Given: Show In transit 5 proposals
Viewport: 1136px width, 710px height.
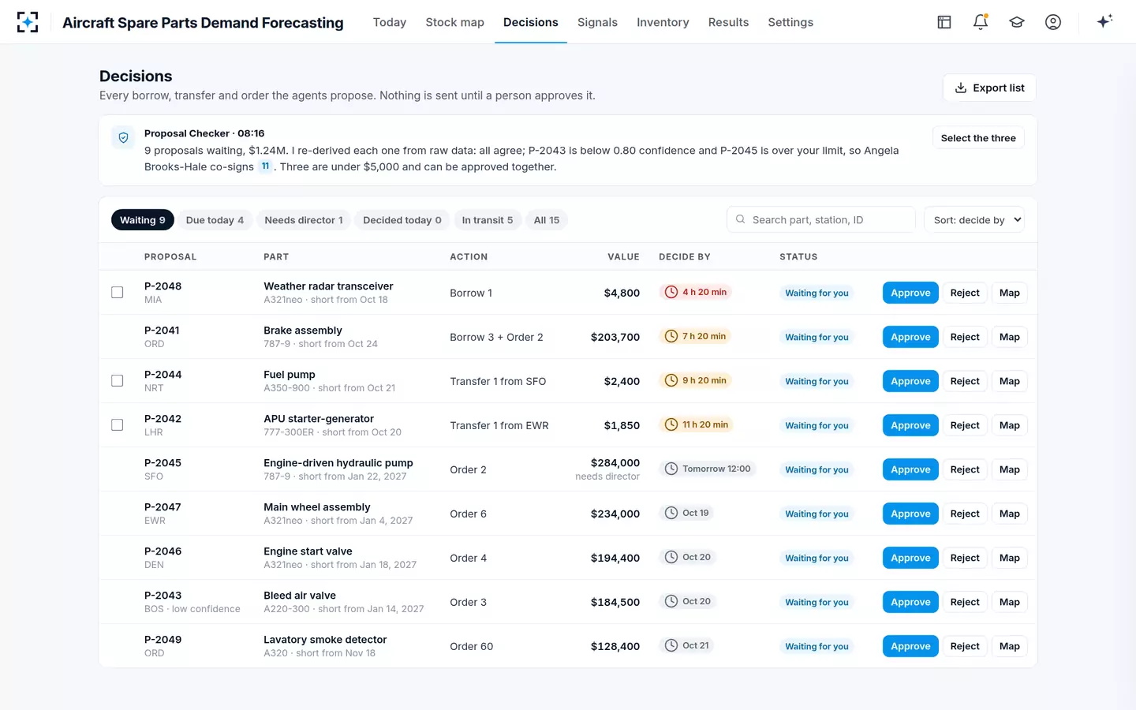Looking at the screenshot, I should [x=488, y=220].
